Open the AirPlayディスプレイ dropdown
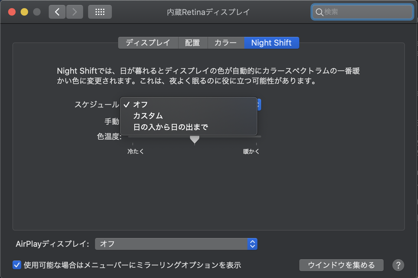 pyautogui.click(x=176, y=244)
